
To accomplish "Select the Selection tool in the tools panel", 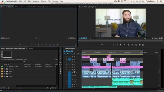I will 60,50.
